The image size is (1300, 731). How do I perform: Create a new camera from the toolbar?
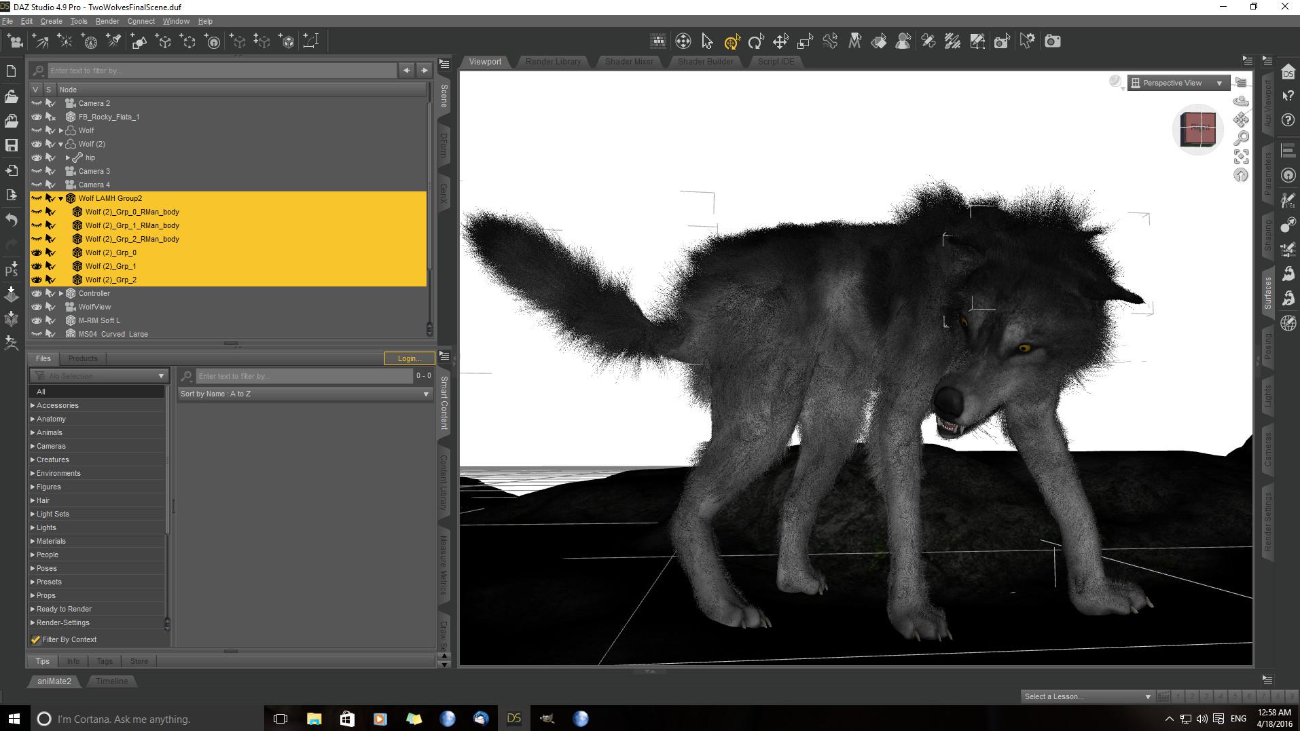coord(15,41)
